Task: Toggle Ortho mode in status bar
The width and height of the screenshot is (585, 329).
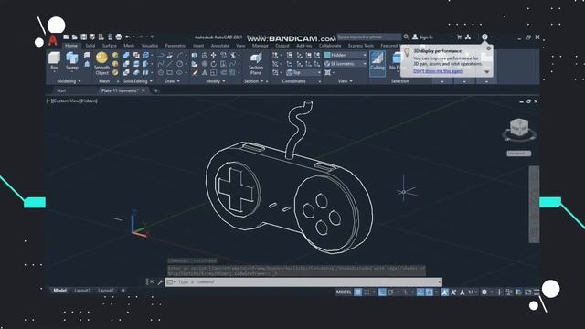Action: [x=382, y=292]
